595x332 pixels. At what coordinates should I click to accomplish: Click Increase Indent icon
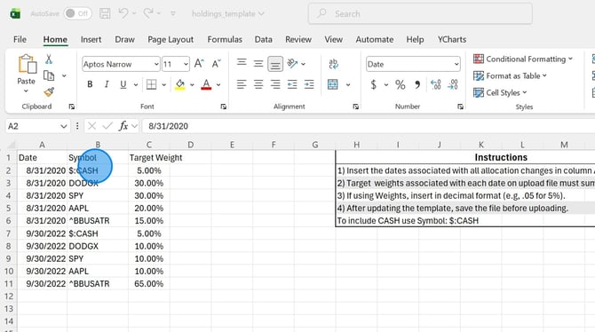point(309,84)
